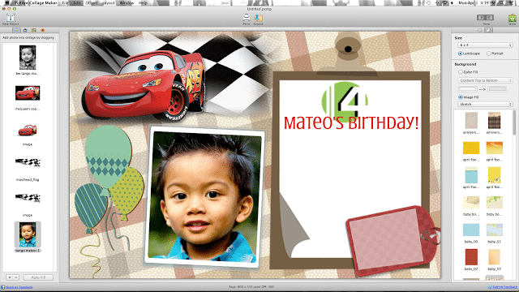519x292 pixels.
Task: Open the Picture Collage Maker app menu
Action: coord(36,2)
